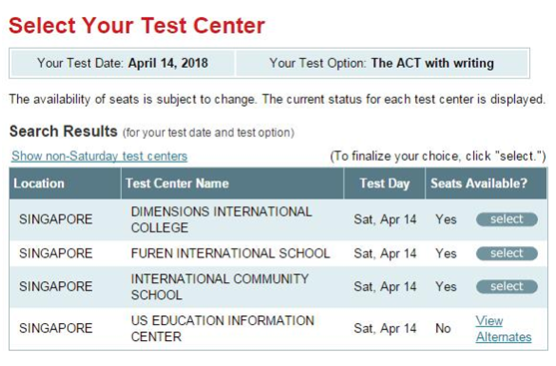Click the test date April 14, 2018
Image resolution: width=556 pixels, height=366 pixels.
coord(168,63)
